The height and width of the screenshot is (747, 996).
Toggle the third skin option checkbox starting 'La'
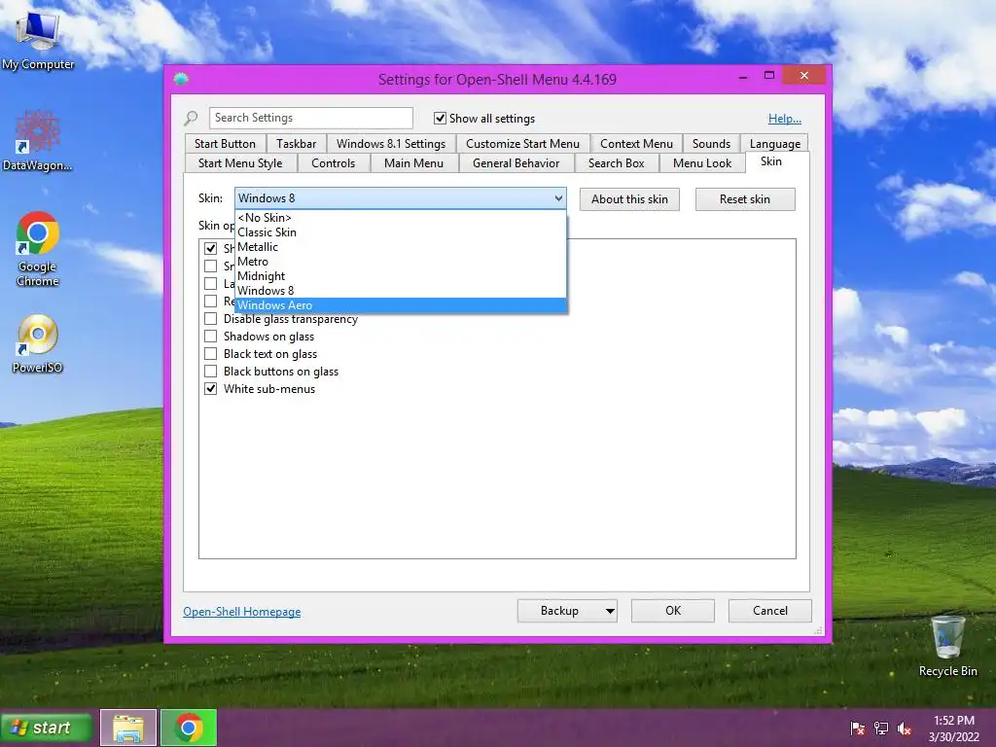[210, 283]
